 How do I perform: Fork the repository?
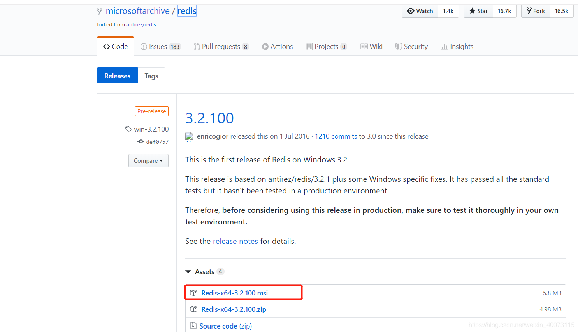coord(536,11)
